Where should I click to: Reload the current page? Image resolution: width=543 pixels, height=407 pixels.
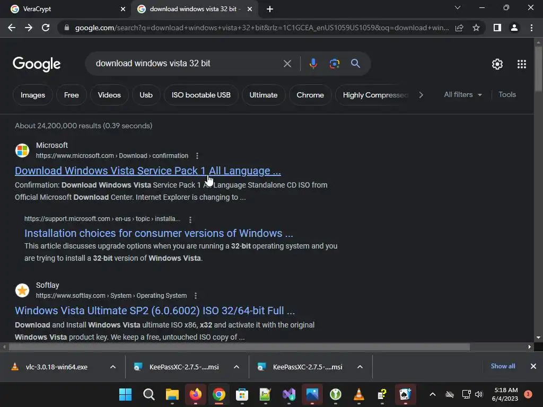(x=46, y=28)
